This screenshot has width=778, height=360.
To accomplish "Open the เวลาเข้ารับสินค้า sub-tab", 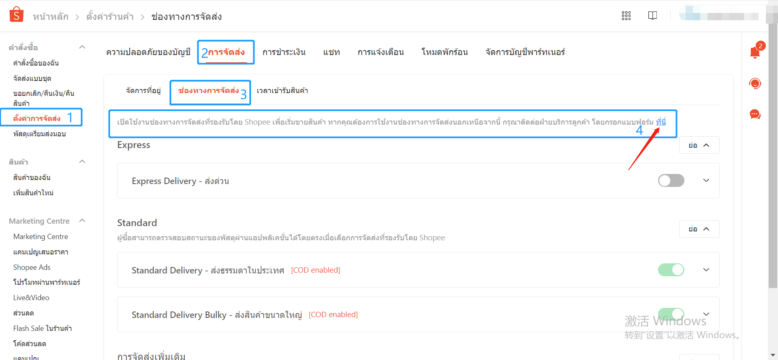I will click(x=282, y=91).
